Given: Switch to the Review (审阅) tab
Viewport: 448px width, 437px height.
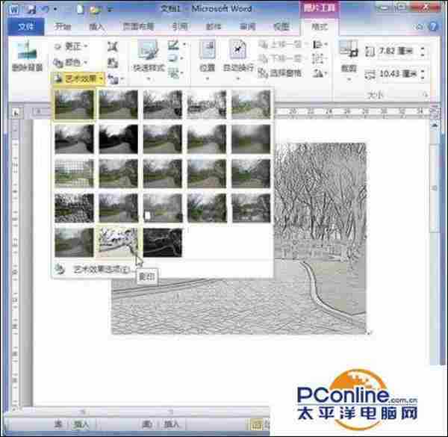Looking at the screenshot, I should point(247,27).
